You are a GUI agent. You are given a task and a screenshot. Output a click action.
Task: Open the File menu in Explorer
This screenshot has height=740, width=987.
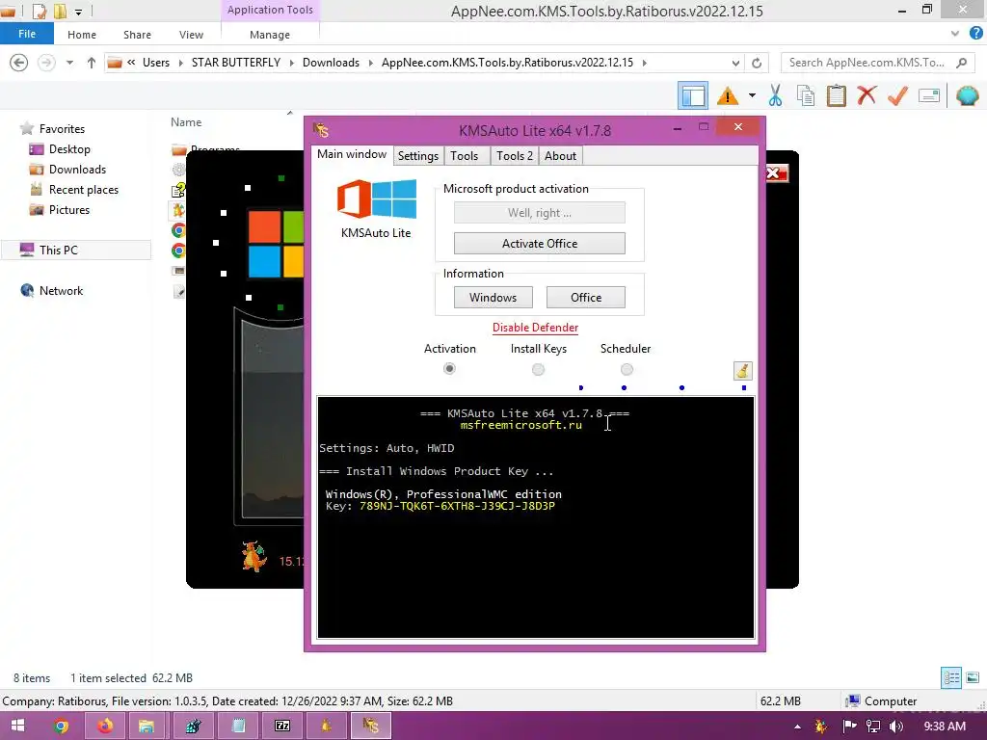click(x=26, y=34)
